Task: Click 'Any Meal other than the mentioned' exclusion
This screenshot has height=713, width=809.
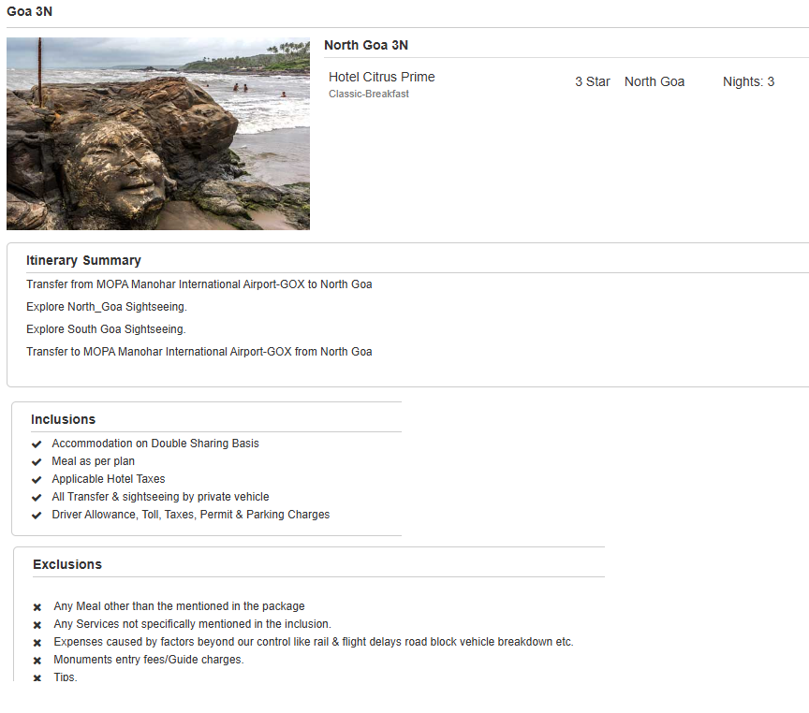Action: (179, 605)
